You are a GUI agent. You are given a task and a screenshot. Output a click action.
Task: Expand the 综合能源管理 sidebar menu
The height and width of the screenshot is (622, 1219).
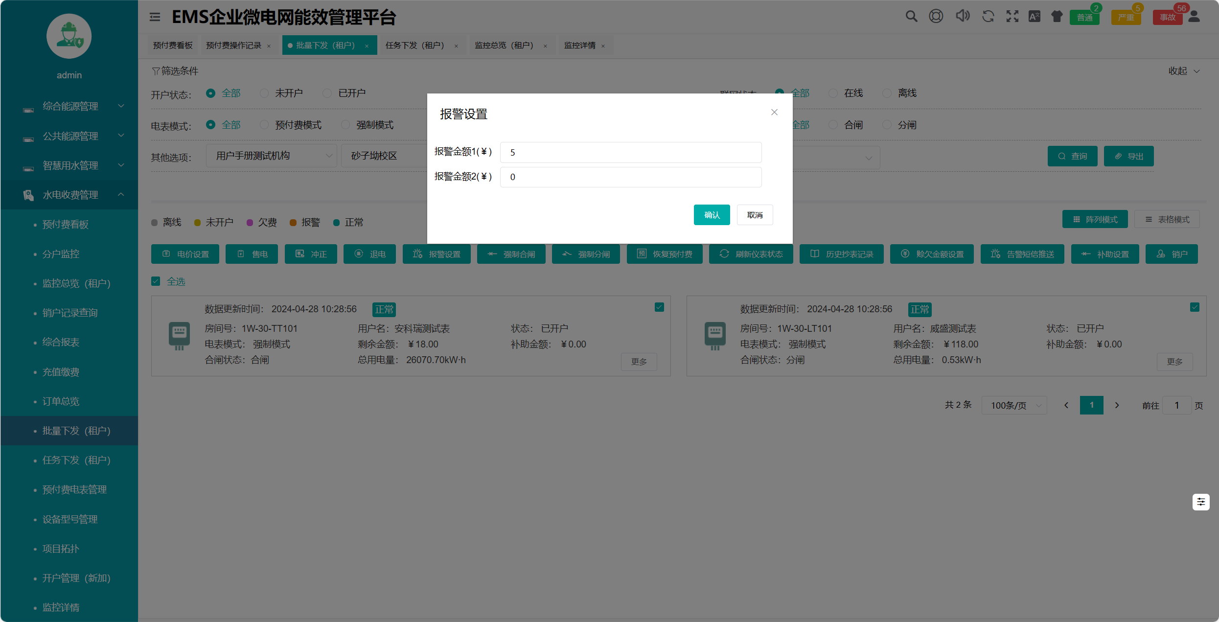coord(70,106)
